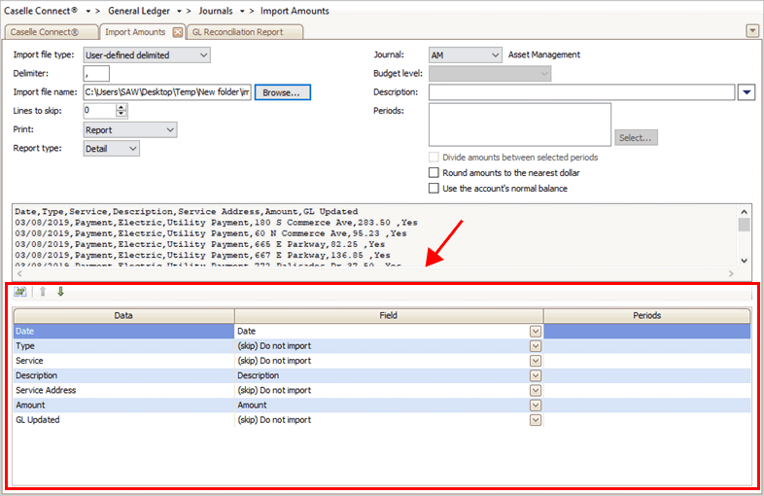Open the Description history dropdown arrow button
764x496 pixels.
747,92
